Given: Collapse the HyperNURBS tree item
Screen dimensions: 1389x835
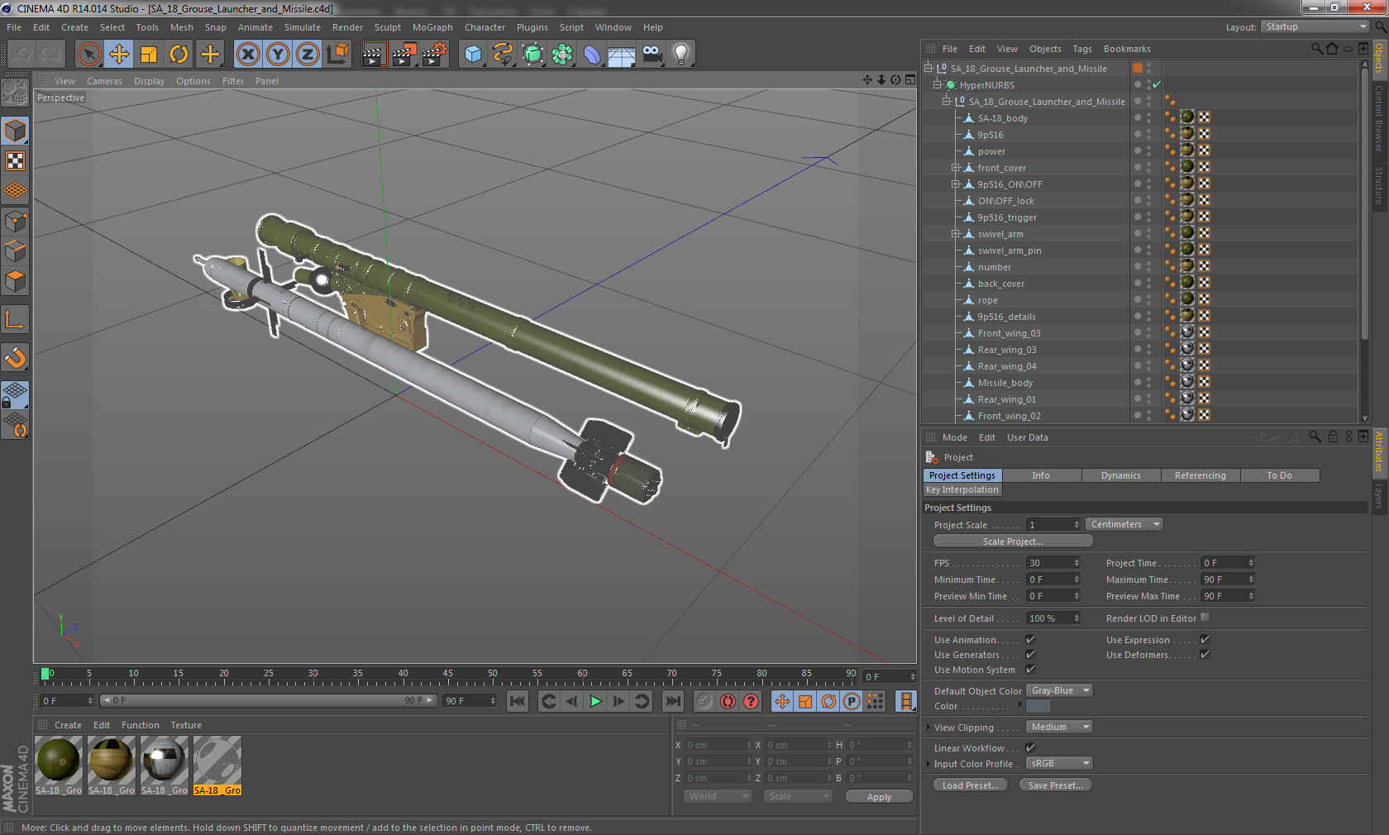Looking at the screenshot, I should [x=938, y=85].
